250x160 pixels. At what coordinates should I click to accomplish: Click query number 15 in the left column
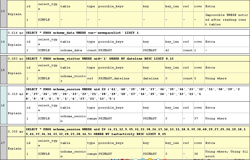[4, 70]
